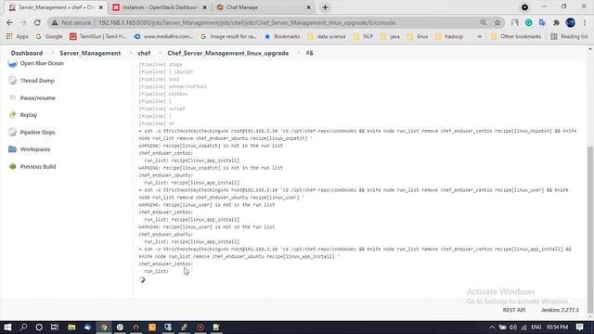Viewport: 594px width, 334px height.
Task: Open Task View on taskbar
Action: coord(55,328)
